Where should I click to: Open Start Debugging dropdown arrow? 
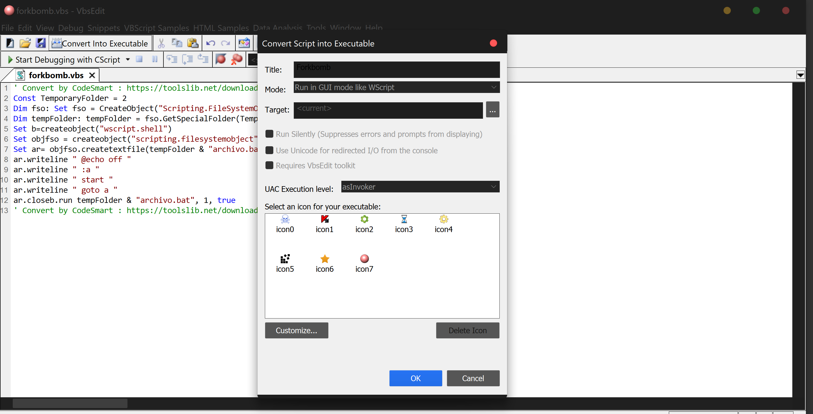[x=128, y=60]
